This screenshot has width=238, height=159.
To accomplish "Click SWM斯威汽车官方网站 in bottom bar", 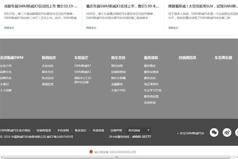I will tap(15, 130).
